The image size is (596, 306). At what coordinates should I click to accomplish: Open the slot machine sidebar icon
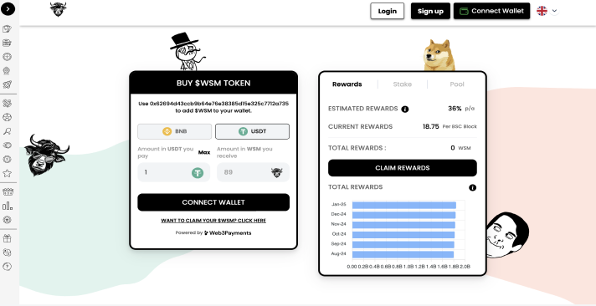click(x=7, y=43)
